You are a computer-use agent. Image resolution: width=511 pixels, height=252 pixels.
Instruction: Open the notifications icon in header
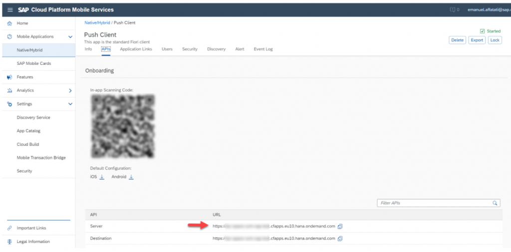click(452, 10)
